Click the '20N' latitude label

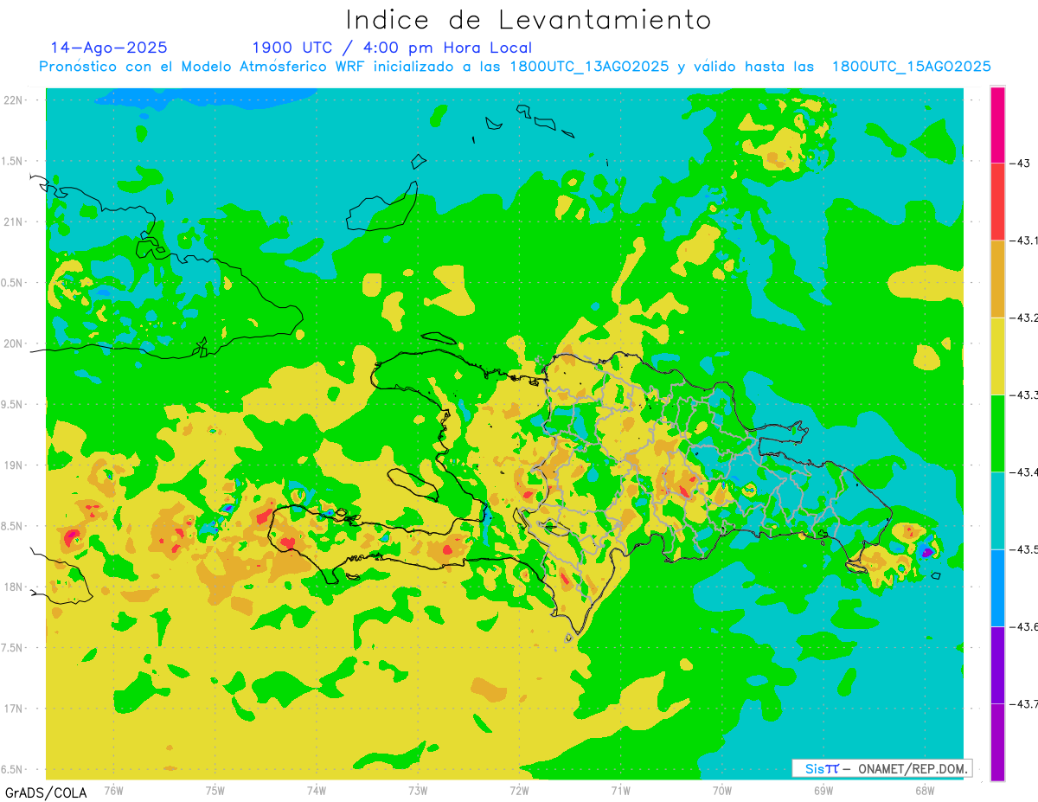tap(13, 343)
